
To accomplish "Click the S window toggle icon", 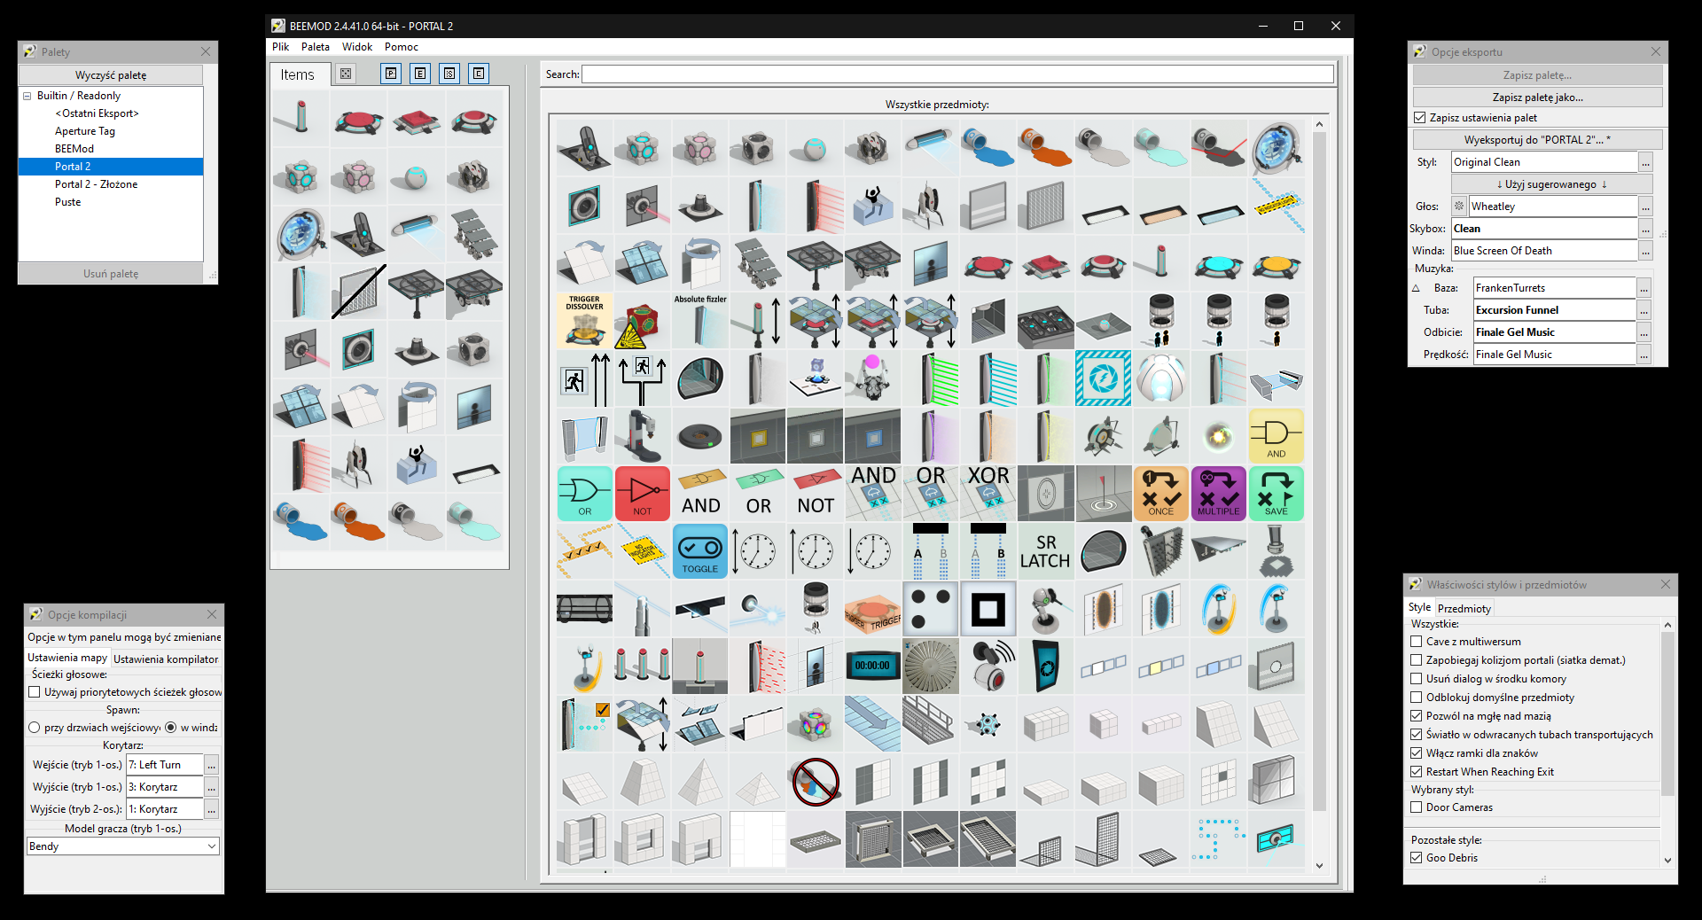I will [x=449, y=74].
